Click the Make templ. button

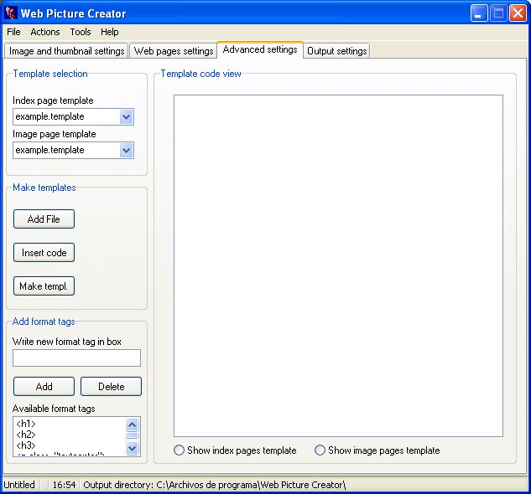44,286
